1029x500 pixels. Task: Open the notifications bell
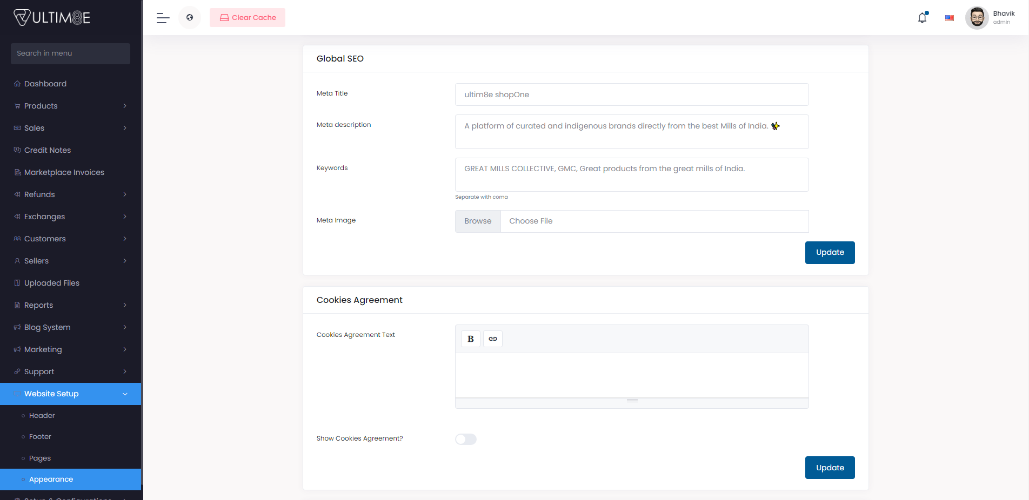pos(921,17)
